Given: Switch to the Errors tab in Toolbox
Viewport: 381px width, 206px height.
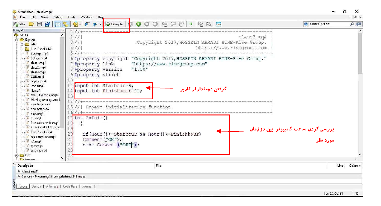Looking at the screenshot, I should pos(23,186).
